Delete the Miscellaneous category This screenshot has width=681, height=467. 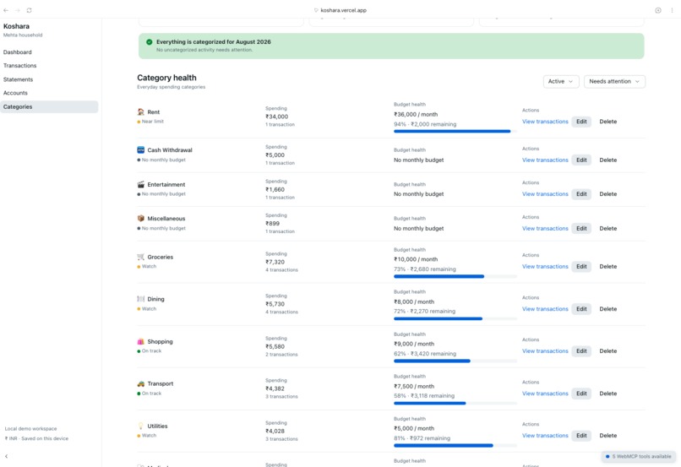(608, 228)
